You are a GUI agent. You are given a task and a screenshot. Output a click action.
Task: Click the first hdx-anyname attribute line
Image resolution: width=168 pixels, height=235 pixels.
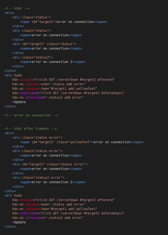coord(64,79)
